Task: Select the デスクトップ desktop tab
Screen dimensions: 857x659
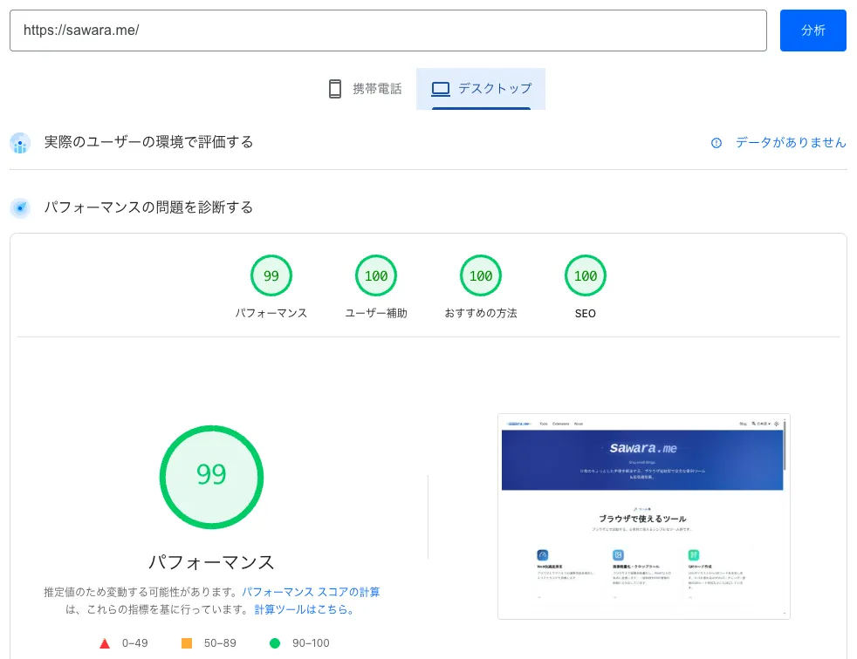Action: click(x=481, y=88)
